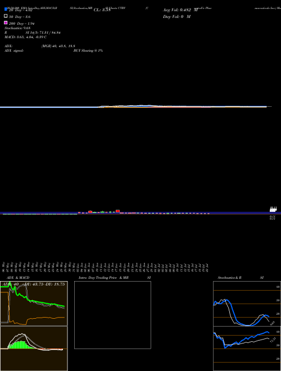Open the ADX & MACD panel title
The height and width of the screenshot is (371, 281).
(x=18, y=278)
